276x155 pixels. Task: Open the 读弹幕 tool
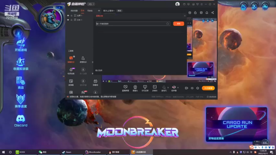coord(71,82)
